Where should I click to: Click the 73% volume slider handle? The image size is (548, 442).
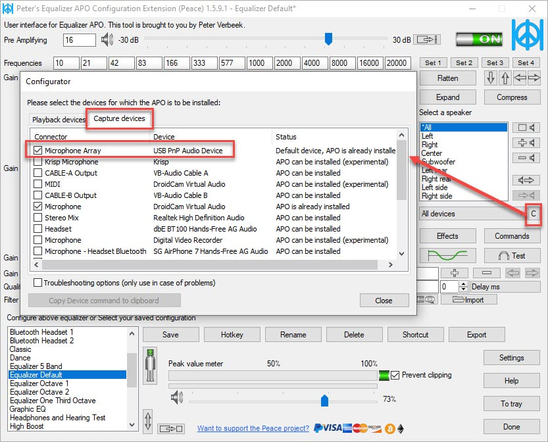click(x=324, y=400)
